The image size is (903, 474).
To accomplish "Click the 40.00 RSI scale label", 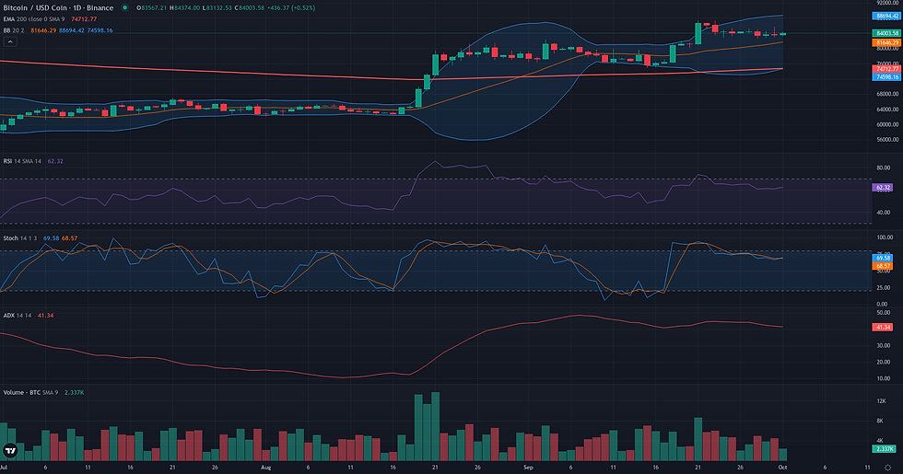I will (x=884, y=213).
